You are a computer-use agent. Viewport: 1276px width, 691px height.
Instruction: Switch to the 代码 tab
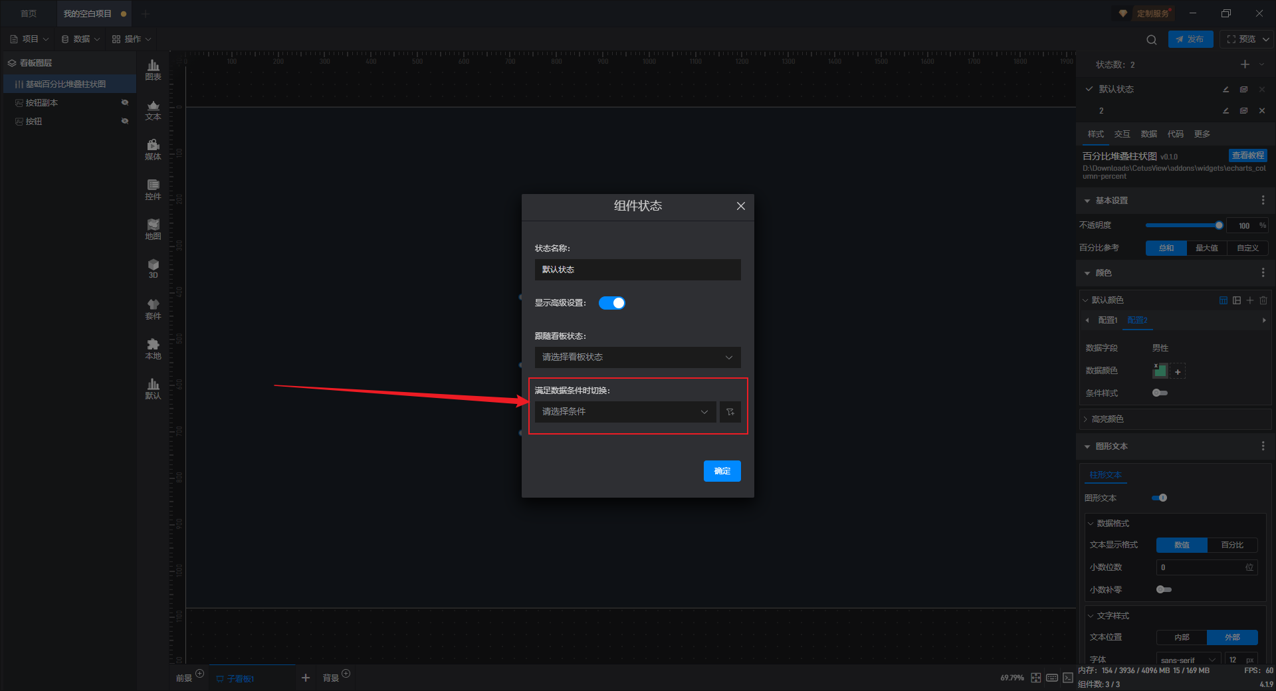1176,134
